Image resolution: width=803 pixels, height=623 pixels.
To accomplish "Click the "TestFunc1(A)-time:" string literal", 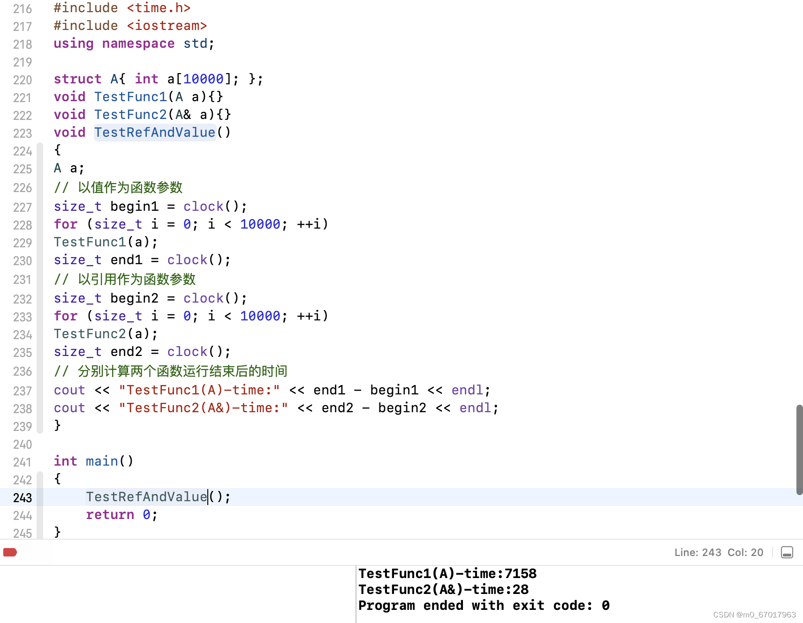I will 199,390.
